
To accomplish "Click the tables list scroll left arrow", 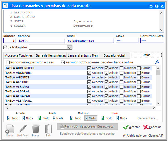I will click(7, 108).
